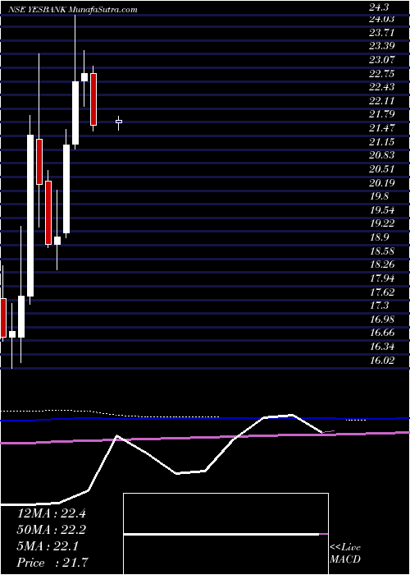410x575 pixels.
Task: Click the 12MA : 22.4 indicator reading
Action: [x=52, y=513]
